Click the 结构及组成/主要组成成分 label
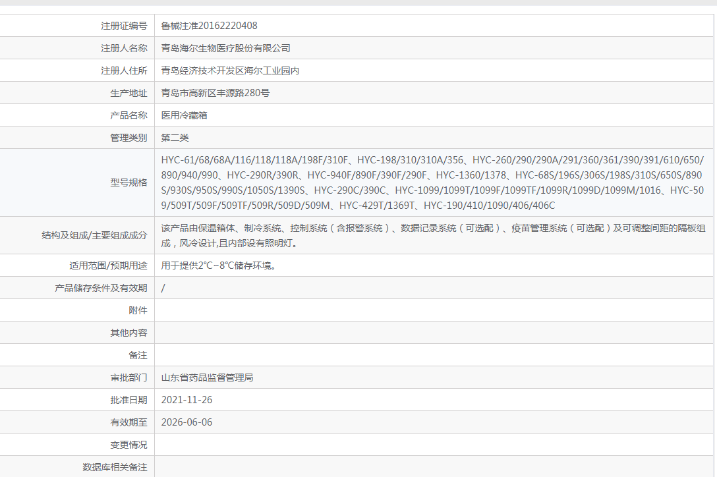717x477 pixels. 94,235
